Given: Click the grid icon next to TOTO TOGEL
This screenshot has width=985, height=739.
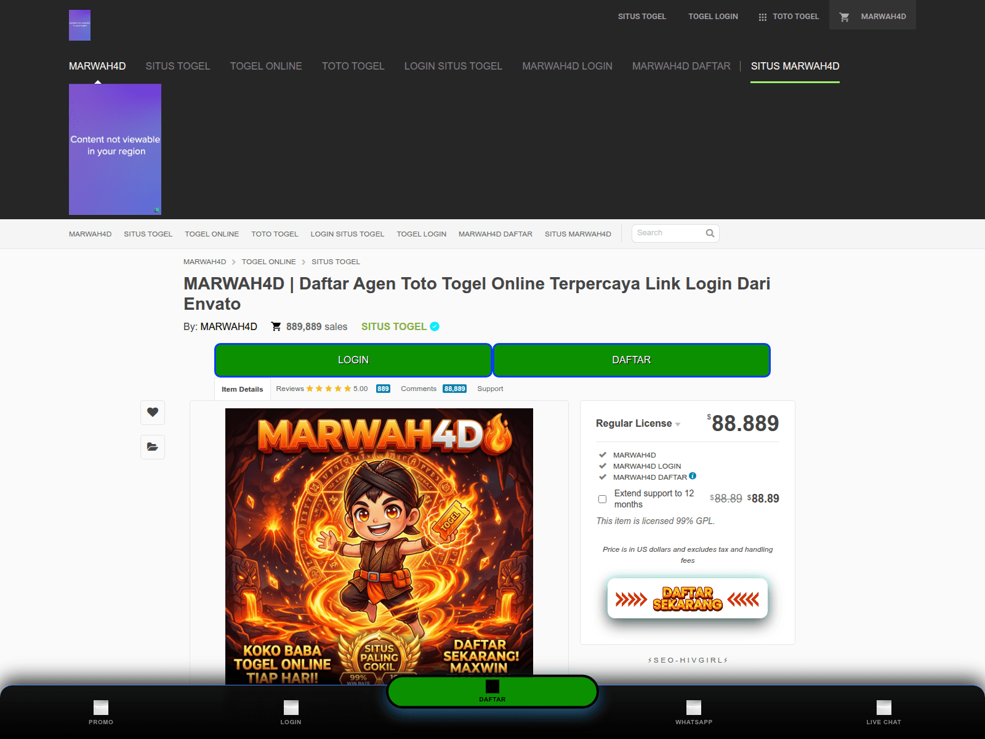Looking at the screenshot, I should tap(762, 17).
